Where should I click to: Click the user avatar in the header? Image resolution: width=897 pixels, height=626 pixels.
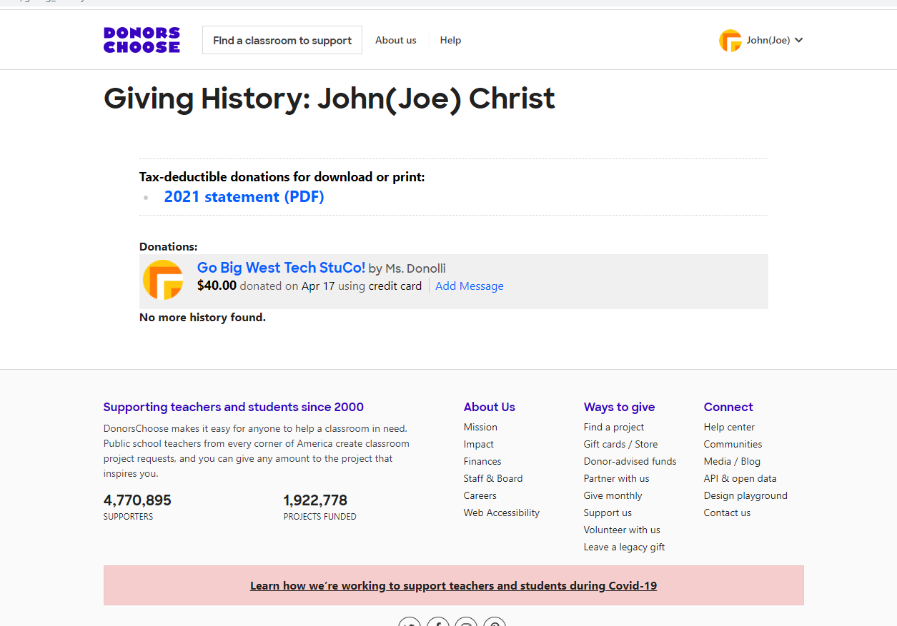(x=730, y=41)
